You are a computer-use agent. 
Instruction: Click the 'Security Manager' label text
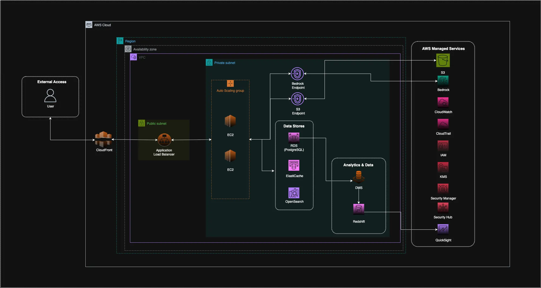pos(443,198)
